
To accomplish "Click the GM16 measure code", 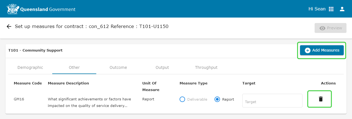I will [19, 99].
